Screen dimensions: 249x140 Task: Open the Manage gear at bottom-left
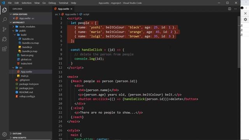[4, 134]
